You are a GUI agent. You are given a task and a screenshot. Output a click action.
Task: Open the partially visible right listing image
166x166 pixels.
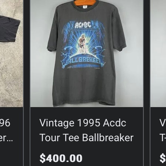click(x=158, y=53)
